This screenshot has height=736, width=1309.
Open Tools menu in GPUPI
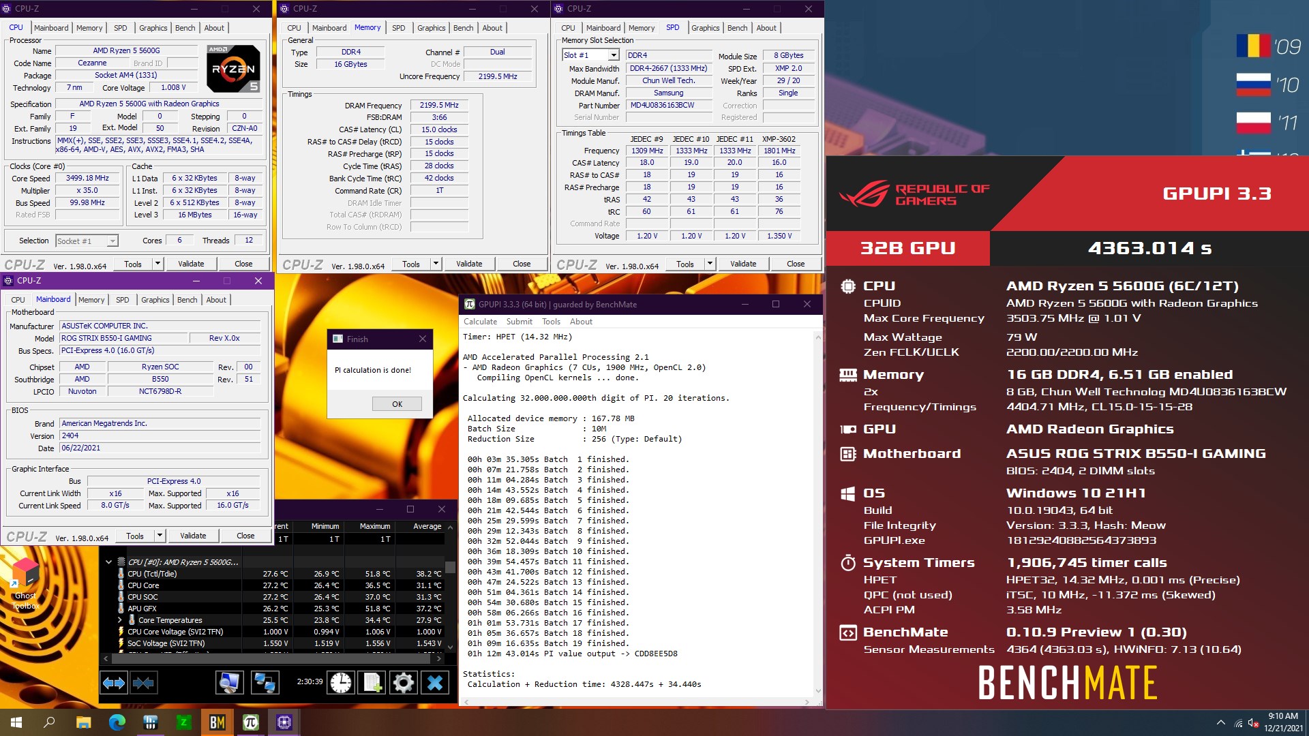tap(551, 322)
